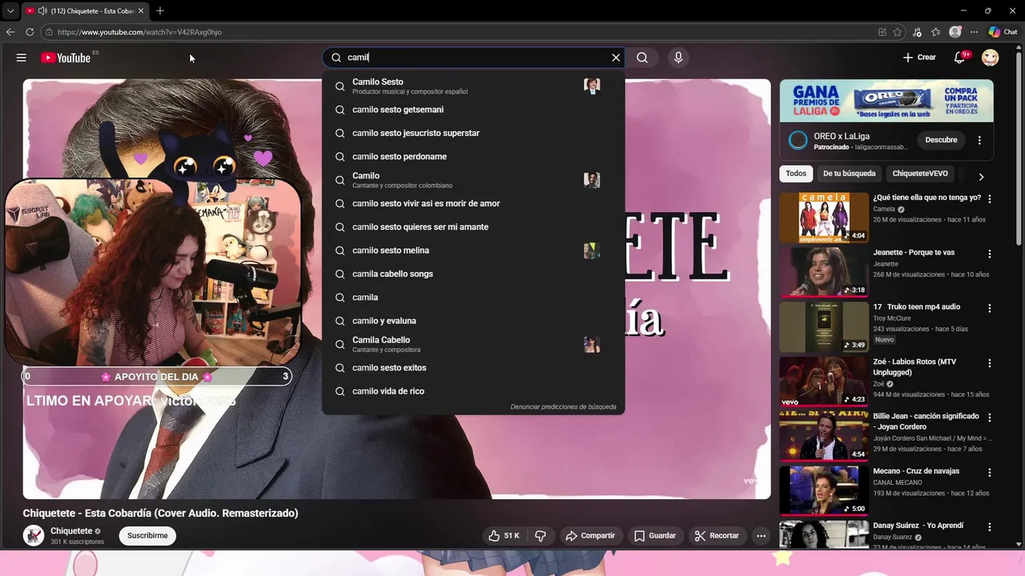Open Truko teen mp4 audio thumbnail

click(x=824, y=326)
